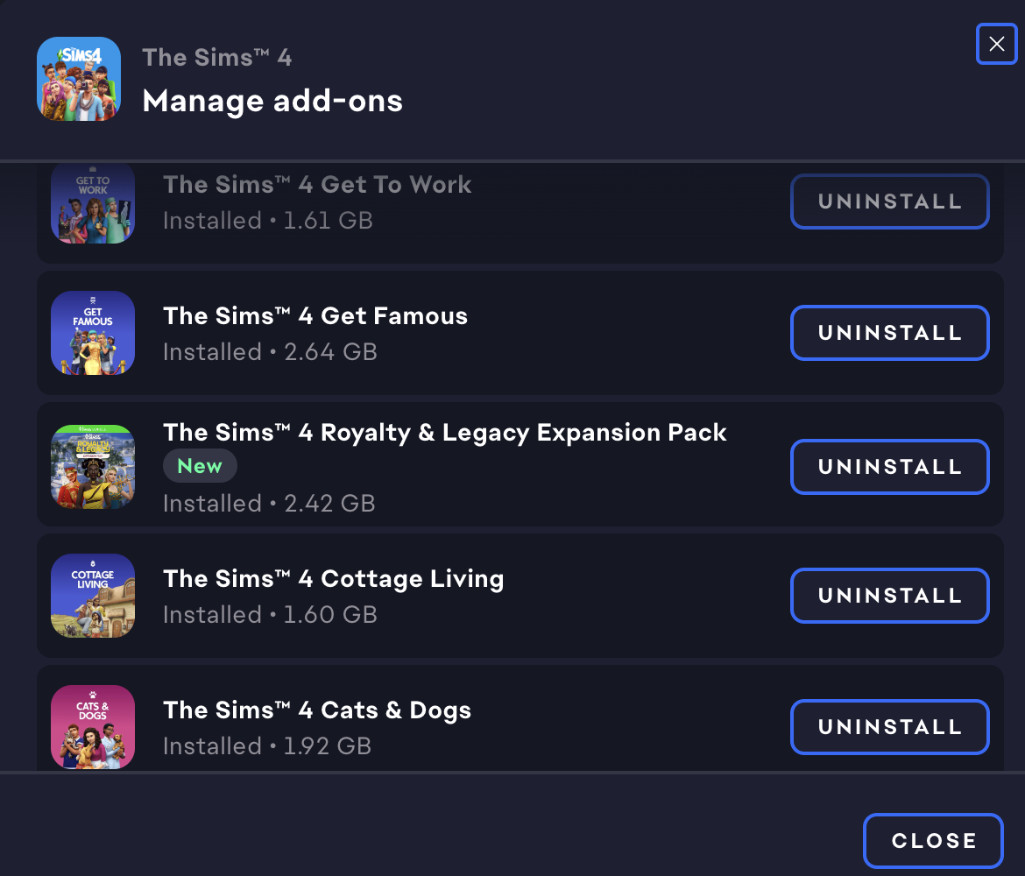Select The Sims 4 Get Famous title
Screen dimensions: 1025x876
click(x=315, y=316)
